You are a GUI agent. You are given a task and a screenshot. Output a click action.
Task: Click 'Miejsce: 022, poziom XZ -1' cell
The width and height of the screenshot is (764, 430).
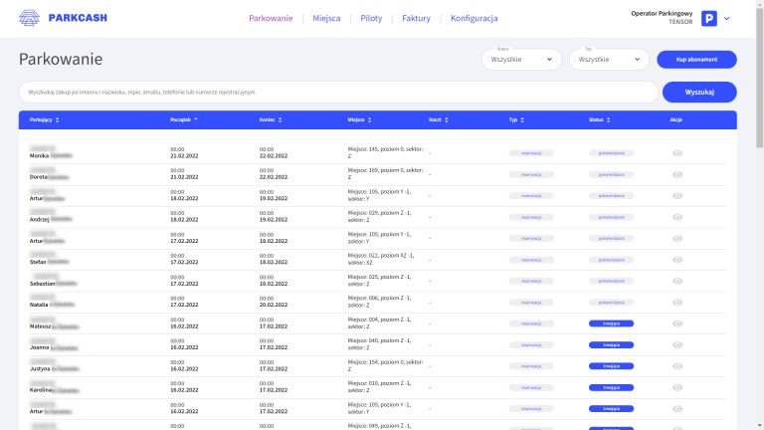pos(381,259)
